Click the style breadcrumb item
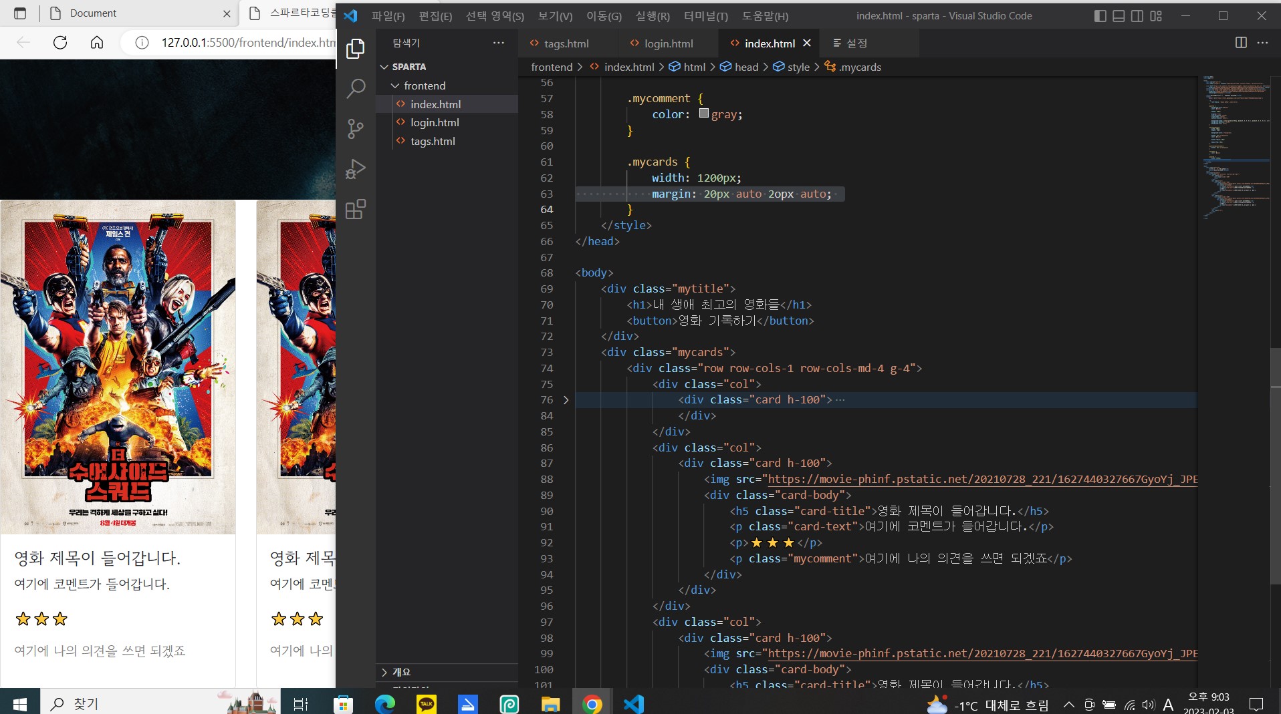Screen dimensions: 1281x714 tap(792, 67)
